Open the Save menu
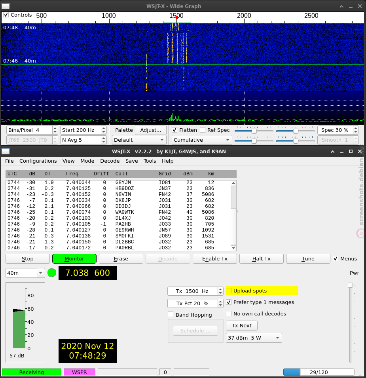Screen dimensions: 366x378 131,161
